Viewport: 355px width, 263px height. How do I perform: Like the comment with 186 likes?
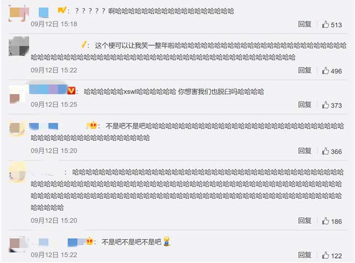(x=326, y=221)
